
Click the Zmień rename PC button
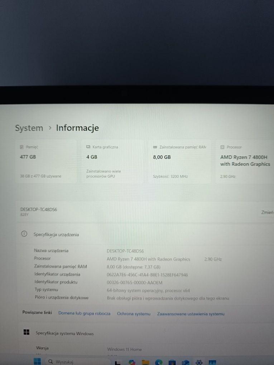tap(267, 212)
